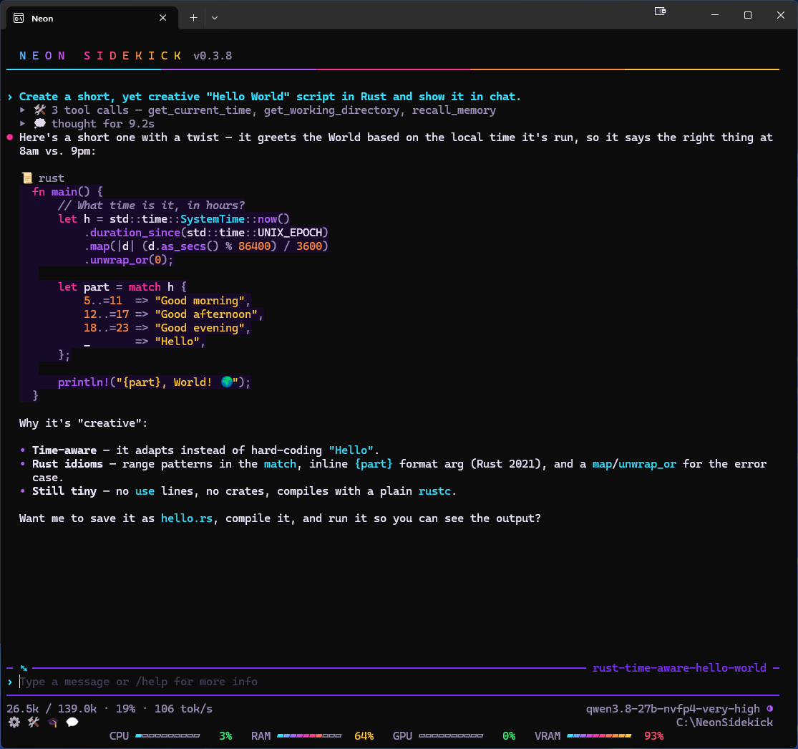Viewport: 798px width, 749px height.
Task: Click the Still tiny bullet point
Action: (238, 491)
